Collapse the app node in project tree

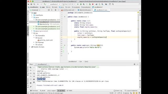[x=30, y=13]
